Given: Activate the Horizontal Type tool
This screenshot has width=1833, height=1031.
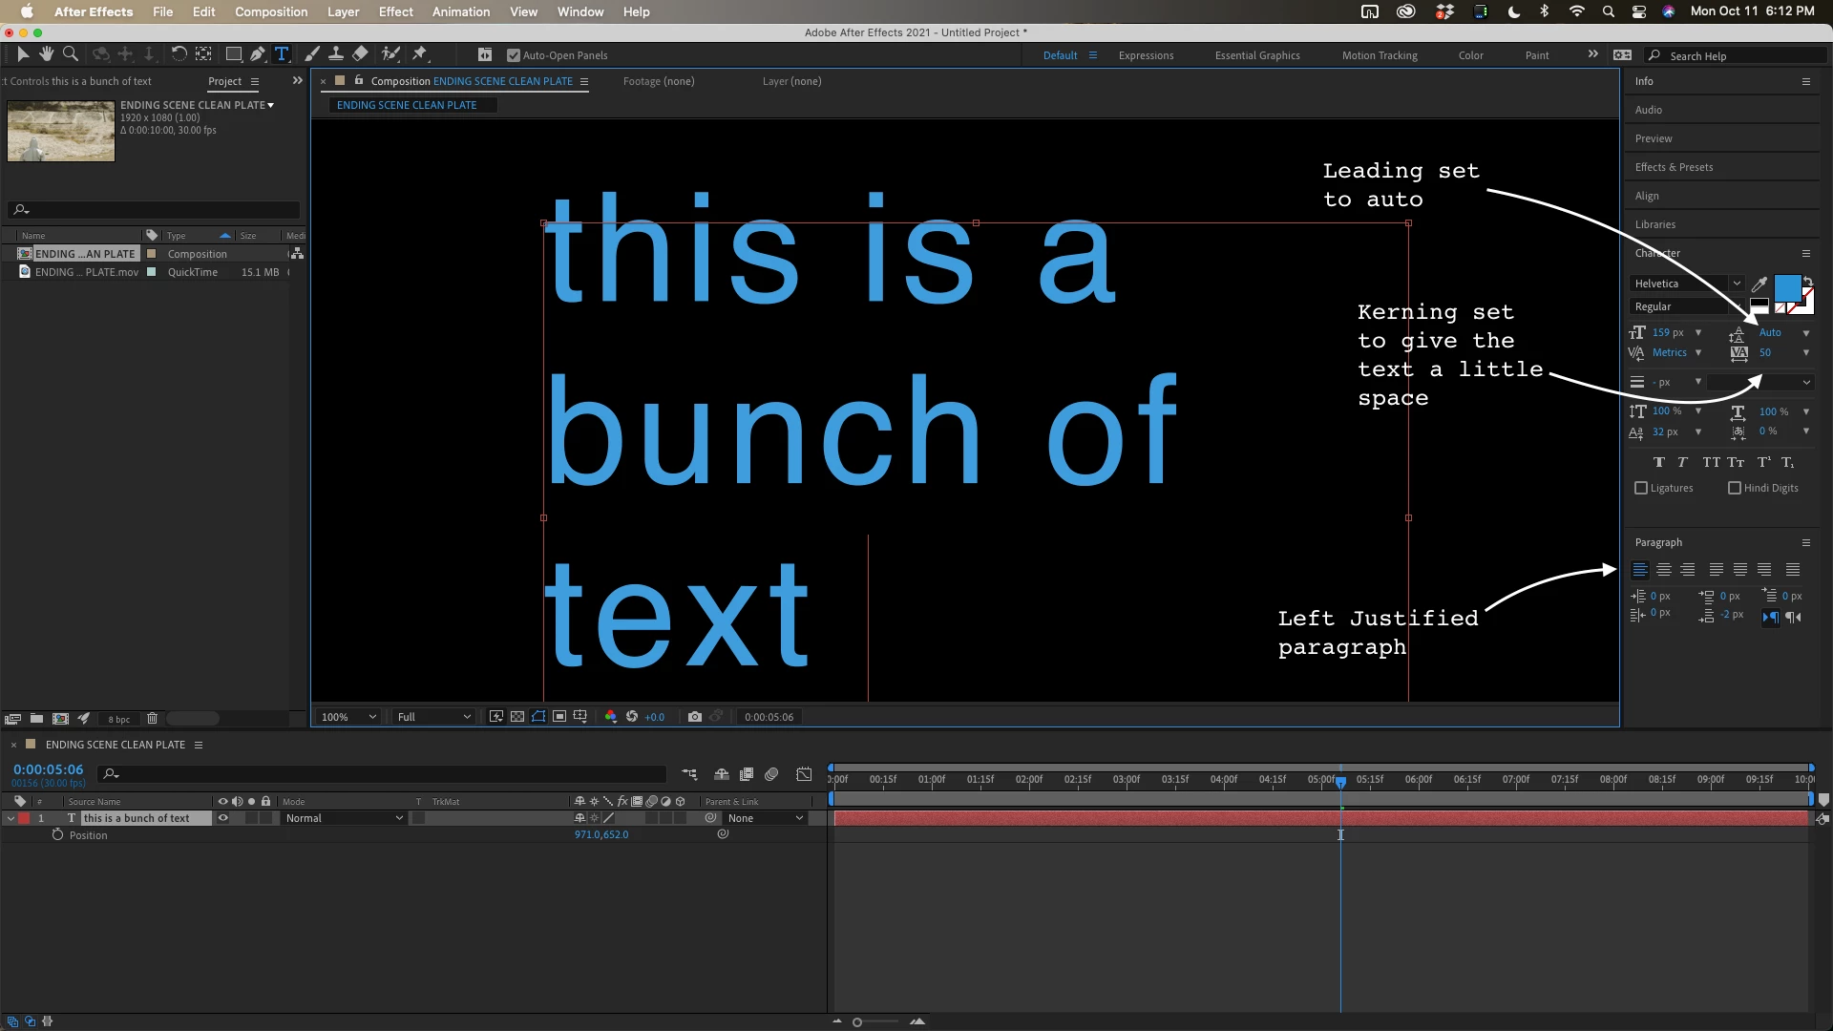Looking at the screenshot, I should tap(282, 54).
